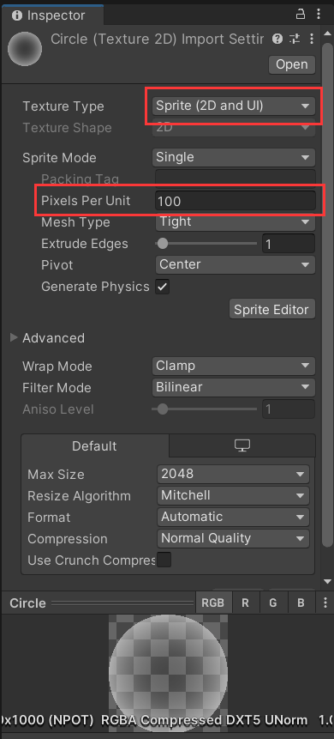Open the import settings kebab menu
Screen dimensions: 334x739
click(x=311, y=39)
